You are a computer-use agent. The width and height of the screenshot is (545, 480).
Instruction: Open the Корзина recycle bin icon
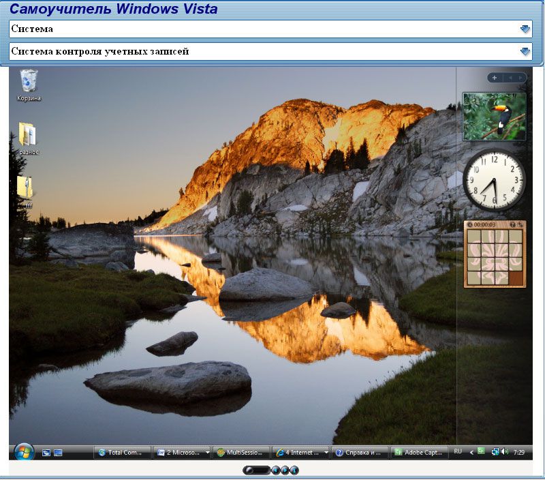pyautogui.click(x=29, y=80)
